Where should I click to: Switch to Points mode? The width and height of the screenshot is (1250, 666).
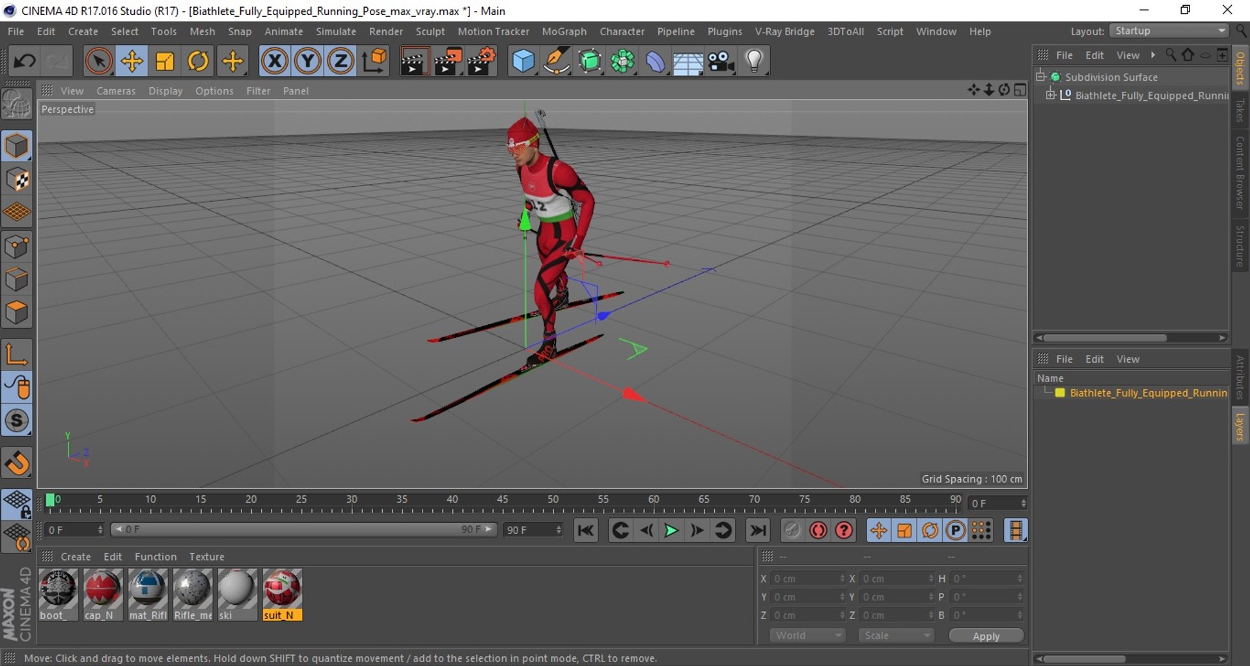(17, 247)
